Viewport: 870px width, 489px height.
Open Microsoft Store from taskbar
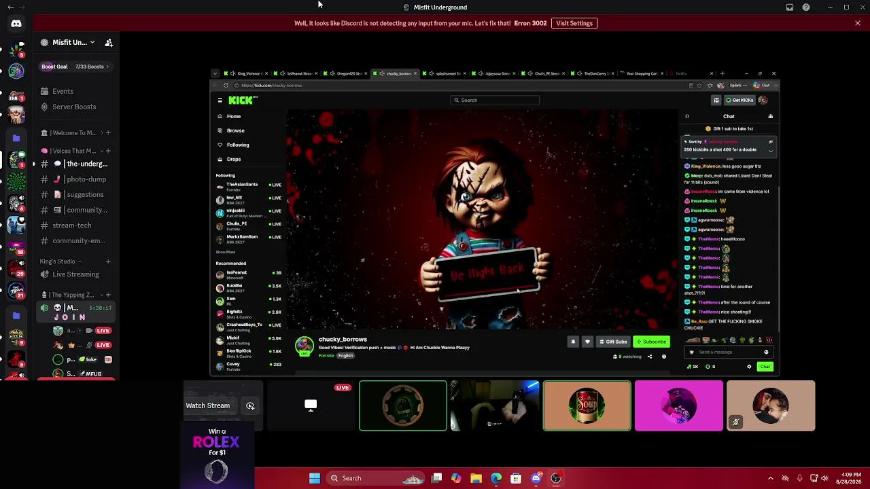(x=516, y=478)
